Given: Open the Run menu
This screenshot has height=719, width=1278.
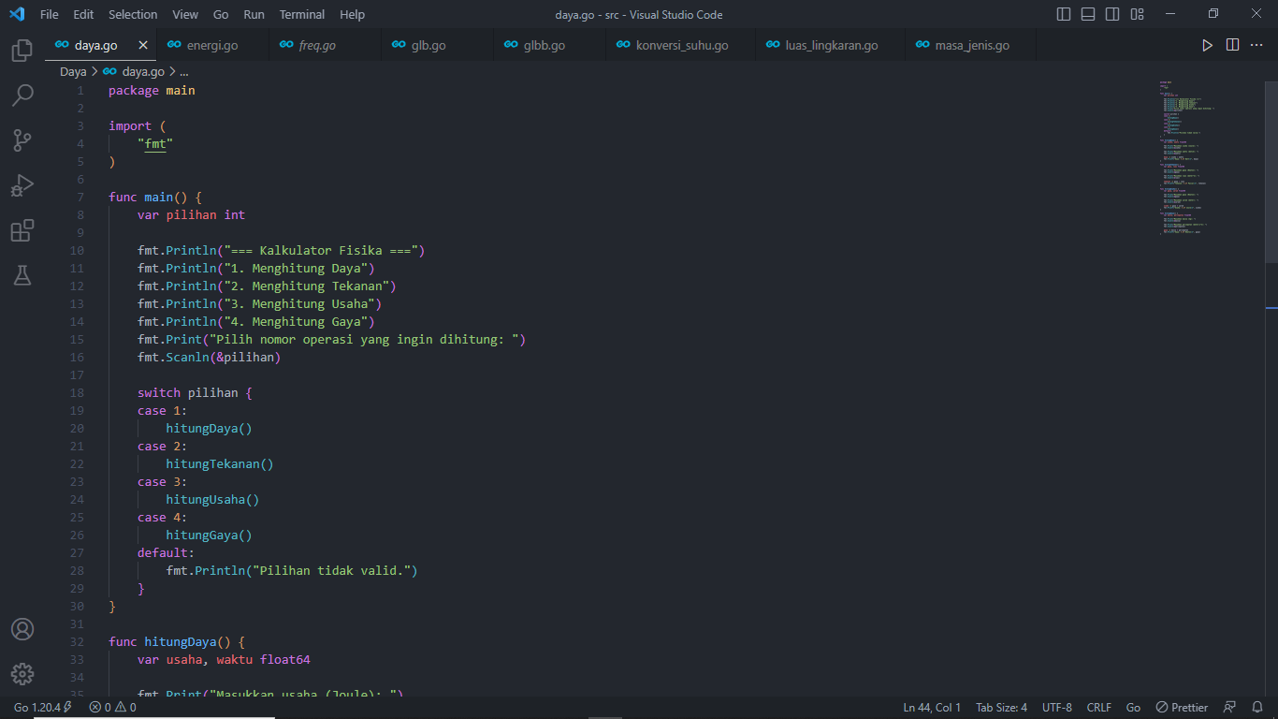Looking at the screenshot, I should (254, 14).
